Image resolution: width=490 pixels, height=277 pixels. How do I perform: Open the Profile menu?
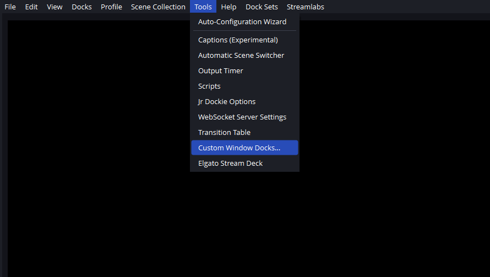(111, 7)
